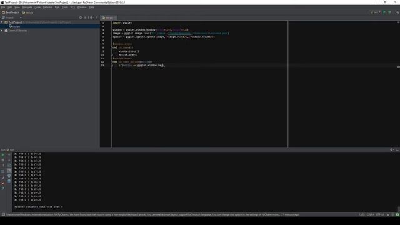Open Run panel settings gear icon

point(392,150)
